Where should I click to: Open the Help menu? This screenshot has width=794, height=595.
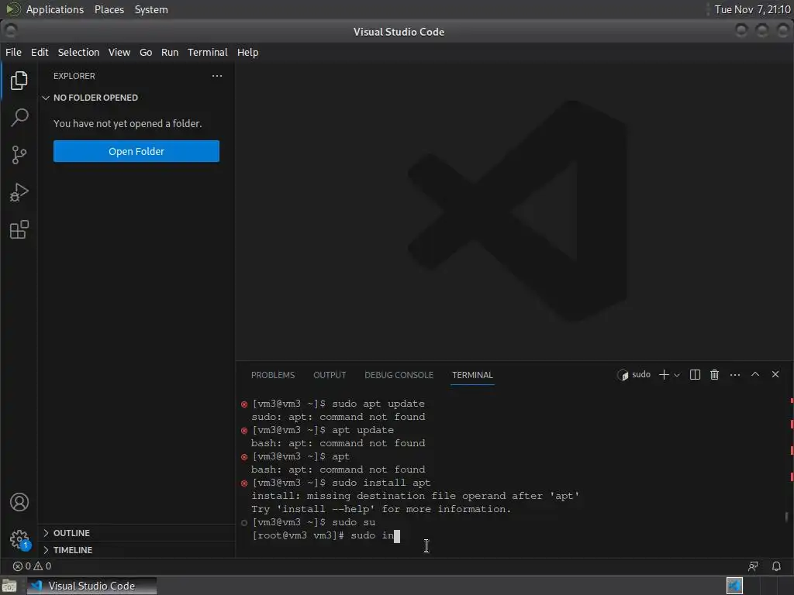(247, 52)
